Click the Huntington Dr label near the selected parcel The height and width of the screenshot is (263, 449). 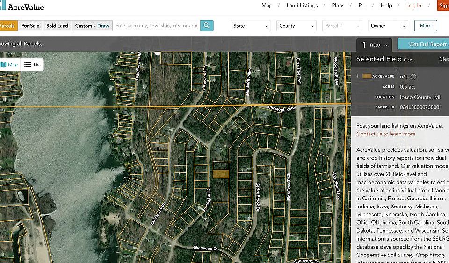point(207,199)
